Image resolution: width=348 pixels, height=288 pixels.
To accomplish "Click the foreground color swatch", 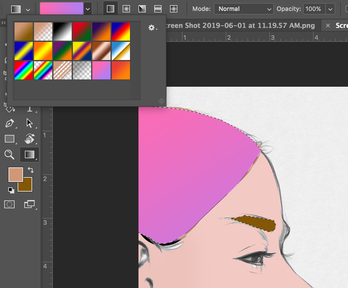I will tap(16, 175).
